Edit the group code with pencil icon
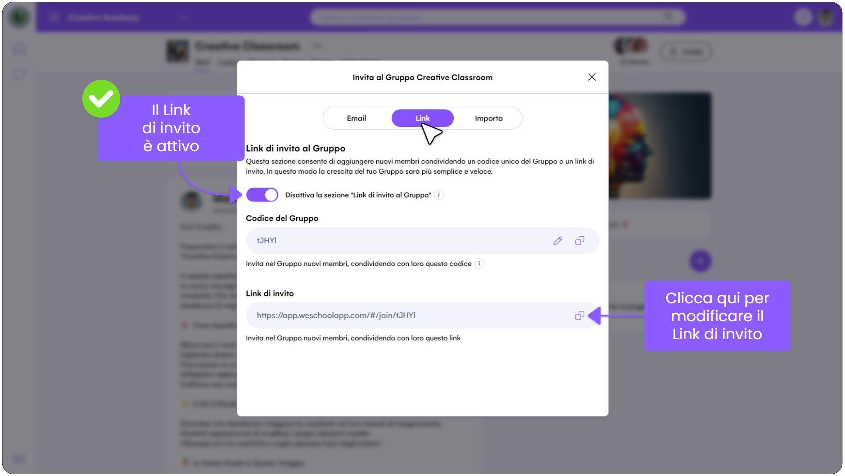The height and width of the screenshot is (476, 845). 558,241
